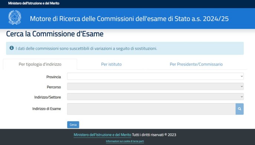Image resolution: width=255 pixels, height=145 pixels.
Task: Open the Percorso dropdown
Action: click(155, 86)
